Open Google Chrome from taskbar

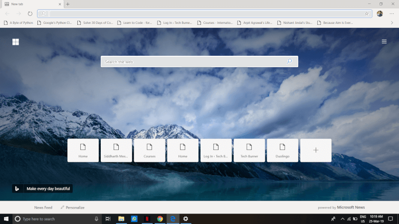160,219
